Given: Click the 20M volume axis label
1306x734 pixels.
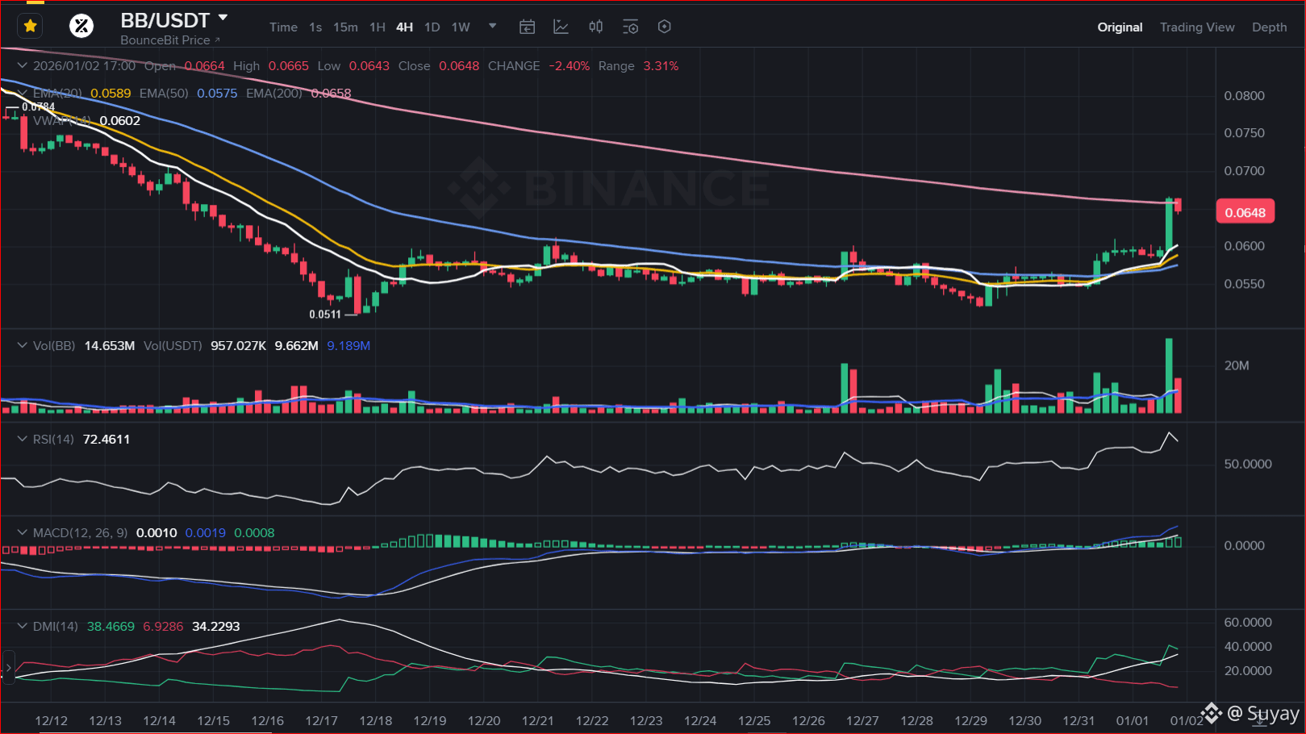Looking at the screenshot, I should pyautogui.click(x=1237, y=366).
